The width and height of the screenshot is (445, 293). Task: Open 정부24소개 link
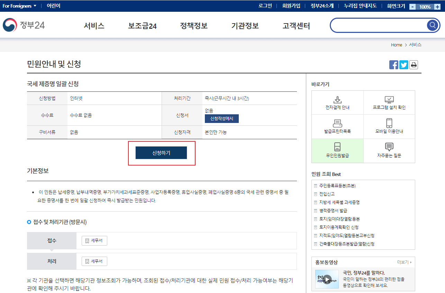[x=322, y=6]
